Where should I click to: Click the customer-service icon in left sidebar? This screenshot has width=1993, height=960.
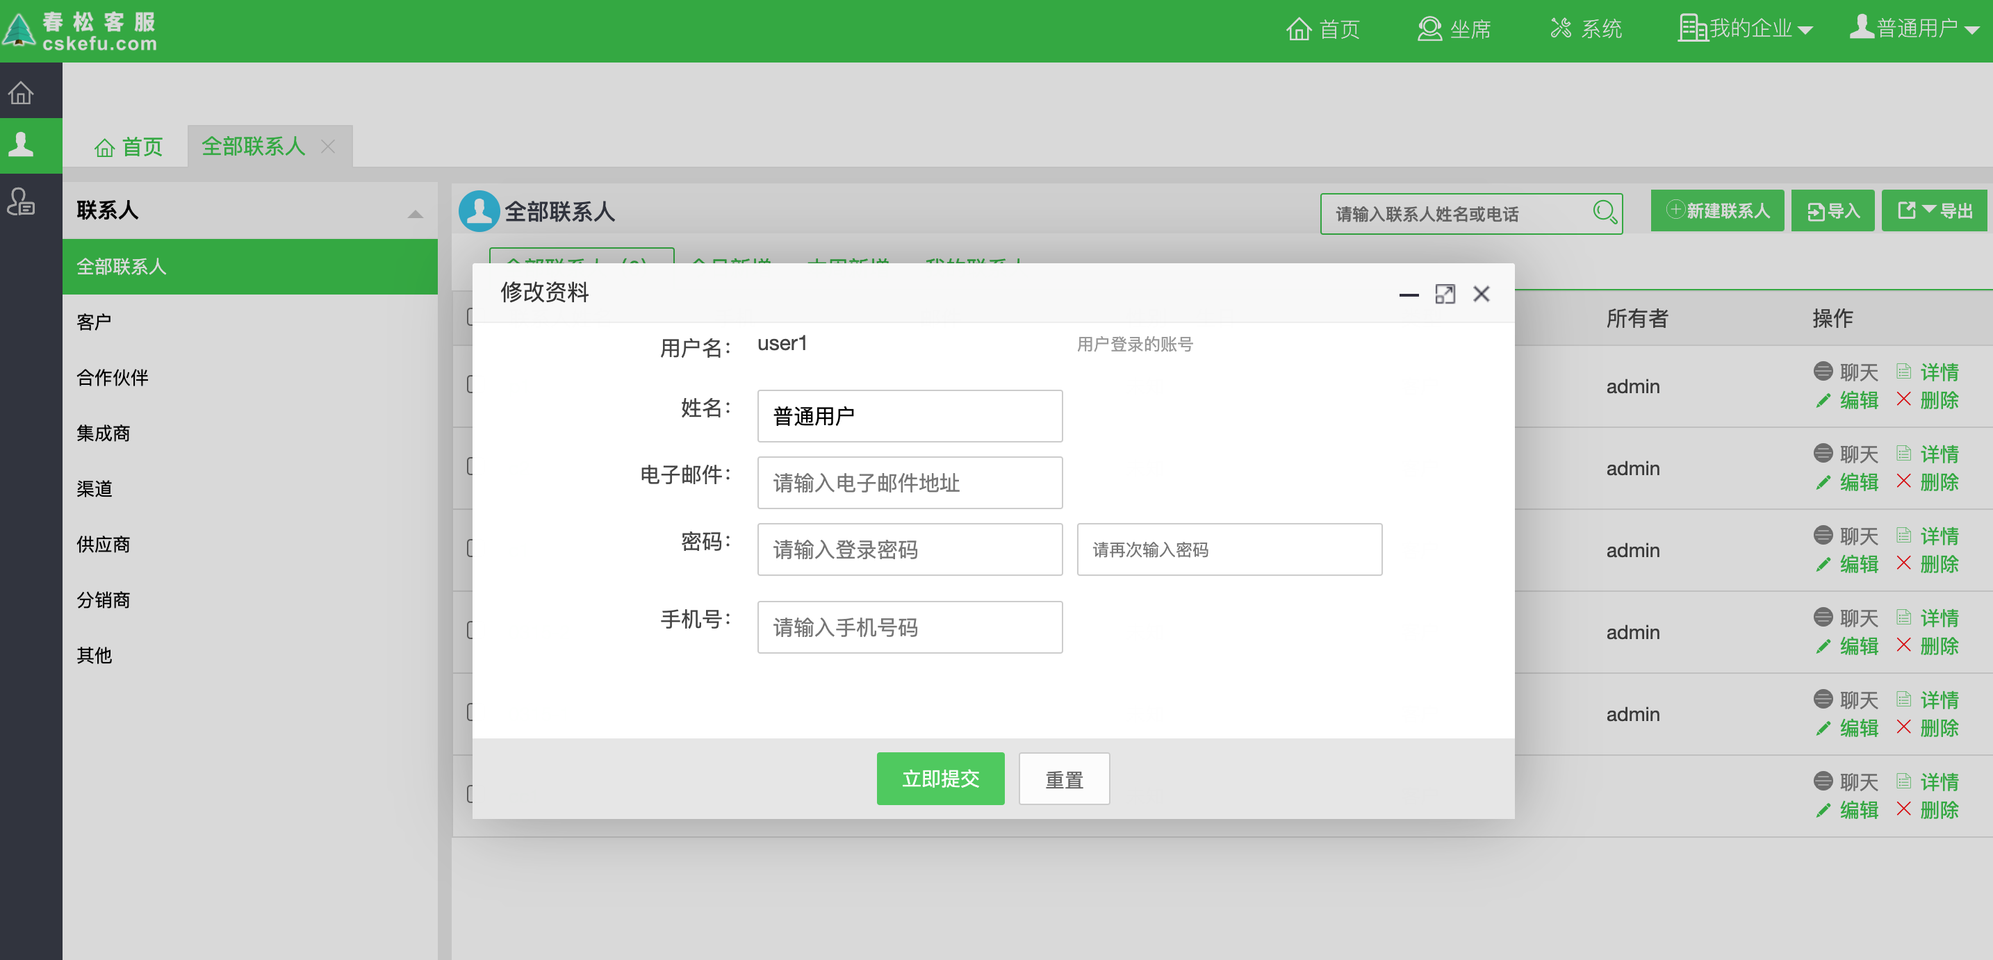pyautogui.click(x=21, y=202)
